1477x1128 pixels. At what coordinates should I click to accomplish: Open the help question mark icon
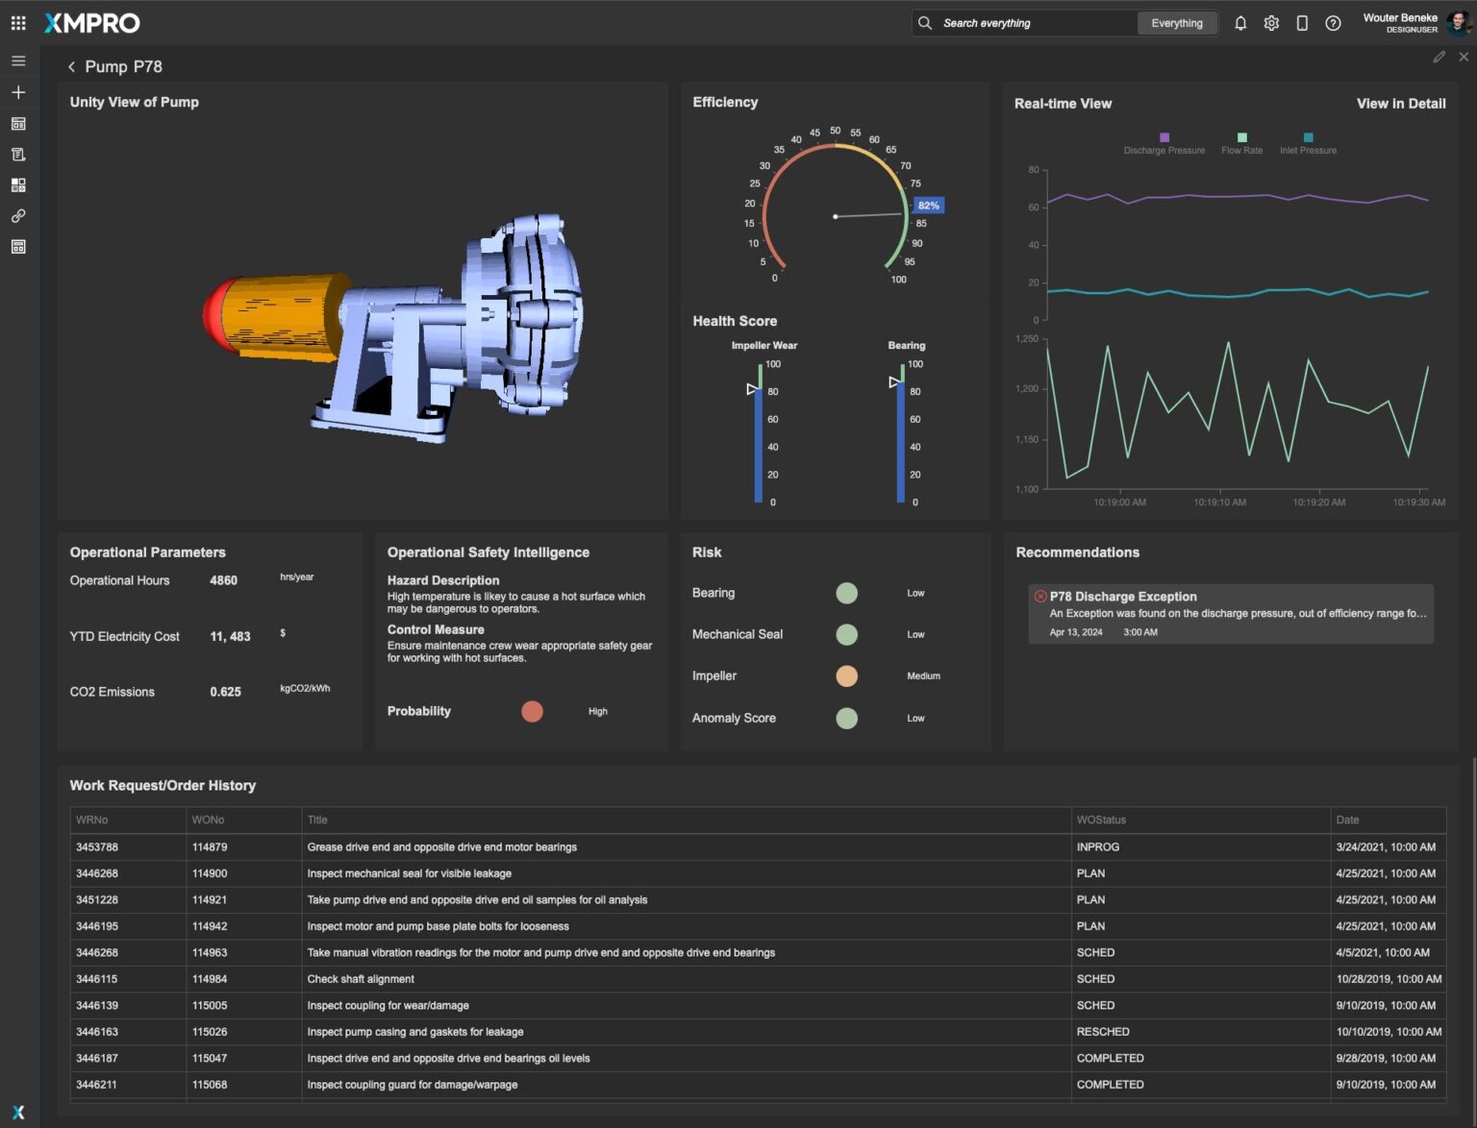coord(1333,23)
